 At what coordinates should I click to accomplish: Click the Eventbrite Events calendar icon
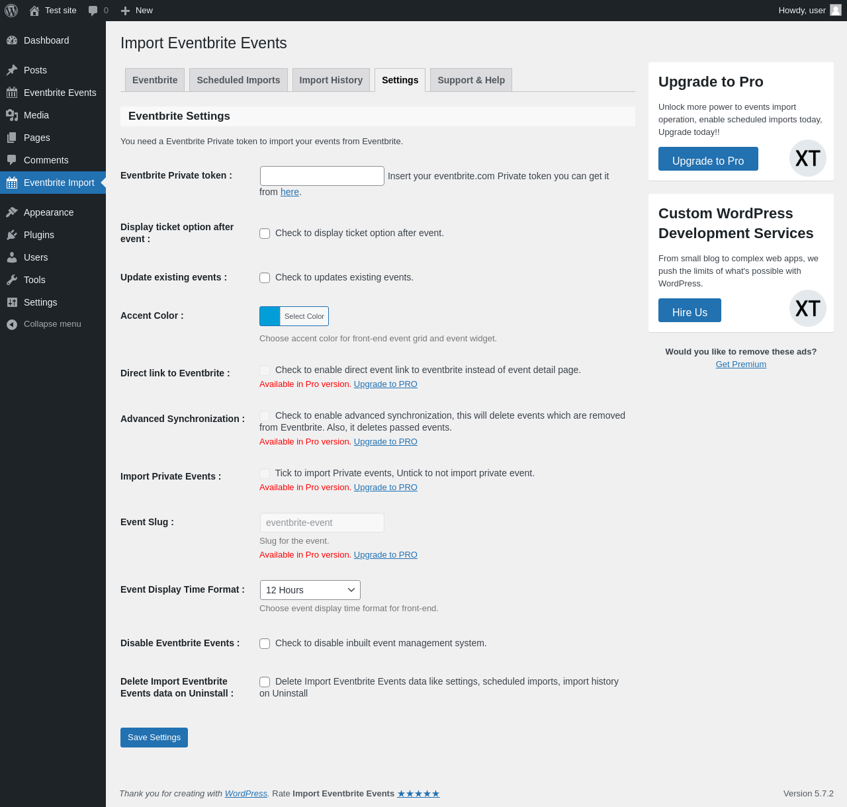pos(12,93)
